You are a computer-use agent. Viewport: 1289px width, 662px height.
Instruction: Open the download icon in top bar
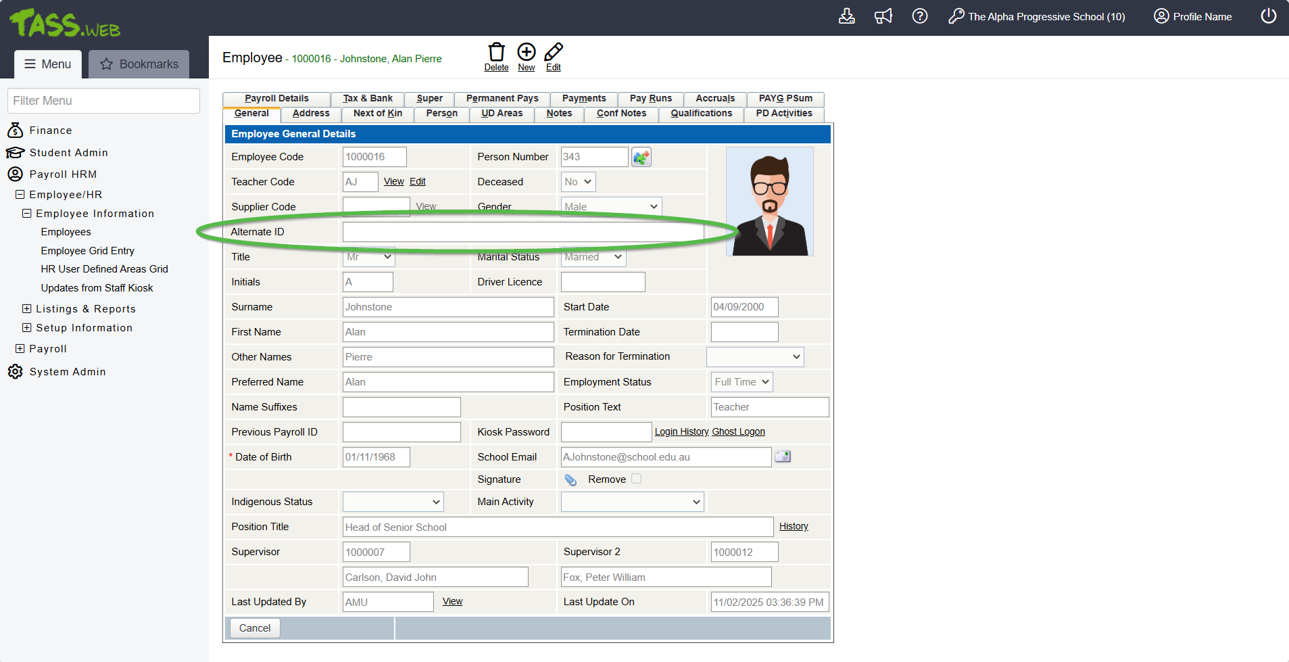pyautogui.click(x=846, y=16)
